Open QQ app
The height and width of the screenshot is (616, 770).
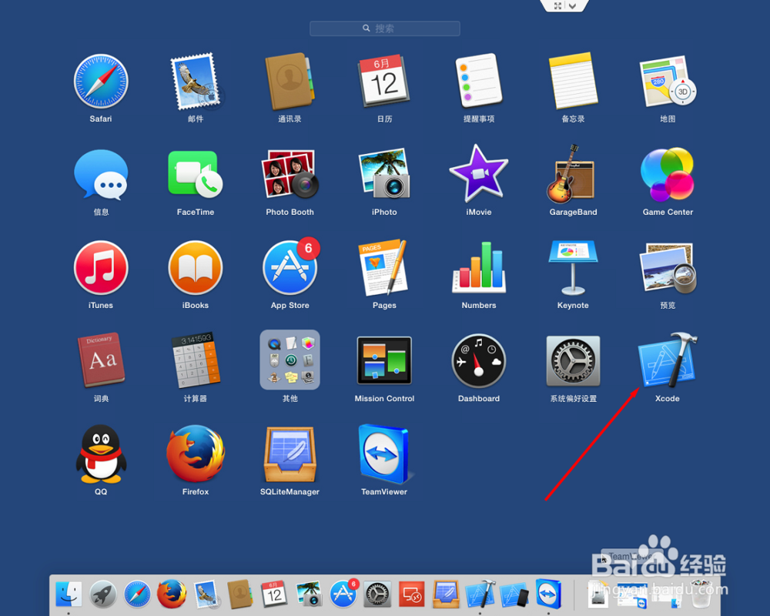101,454
